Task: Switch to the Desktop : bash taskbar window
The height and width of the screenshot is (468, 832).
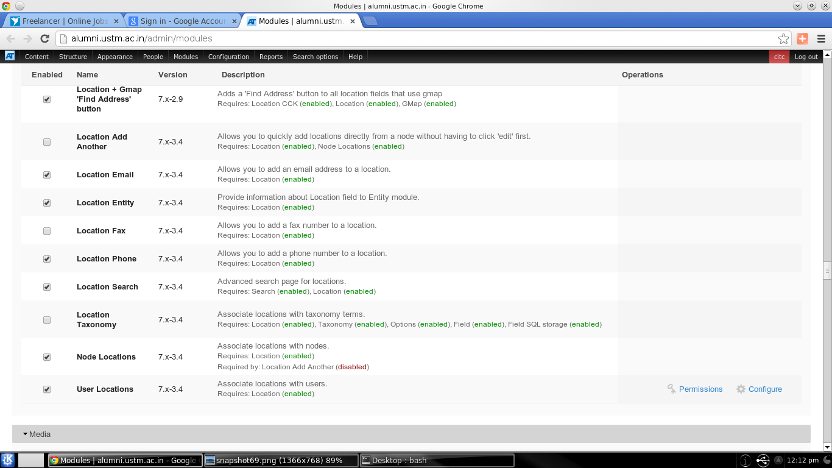Action: point(437,460)
